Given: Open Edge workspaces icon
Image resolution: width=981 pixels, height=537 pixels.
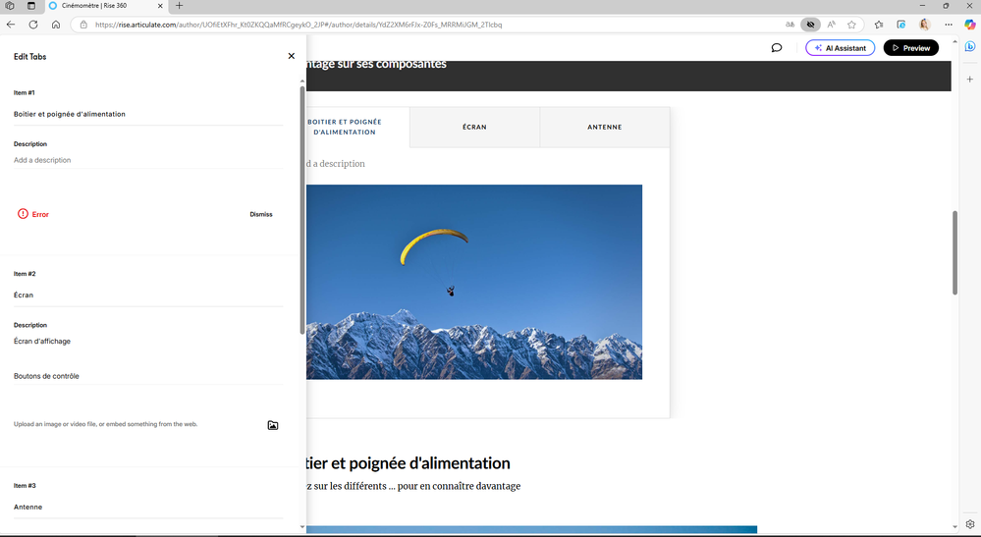Looking at the screenshot, I should coord(10,6).
